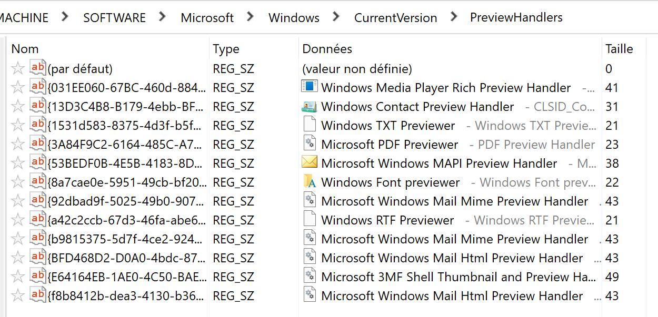658x317 pixels.
Task: Sort by Type column header
Action: pyautogui.click(x=226, y=49)
